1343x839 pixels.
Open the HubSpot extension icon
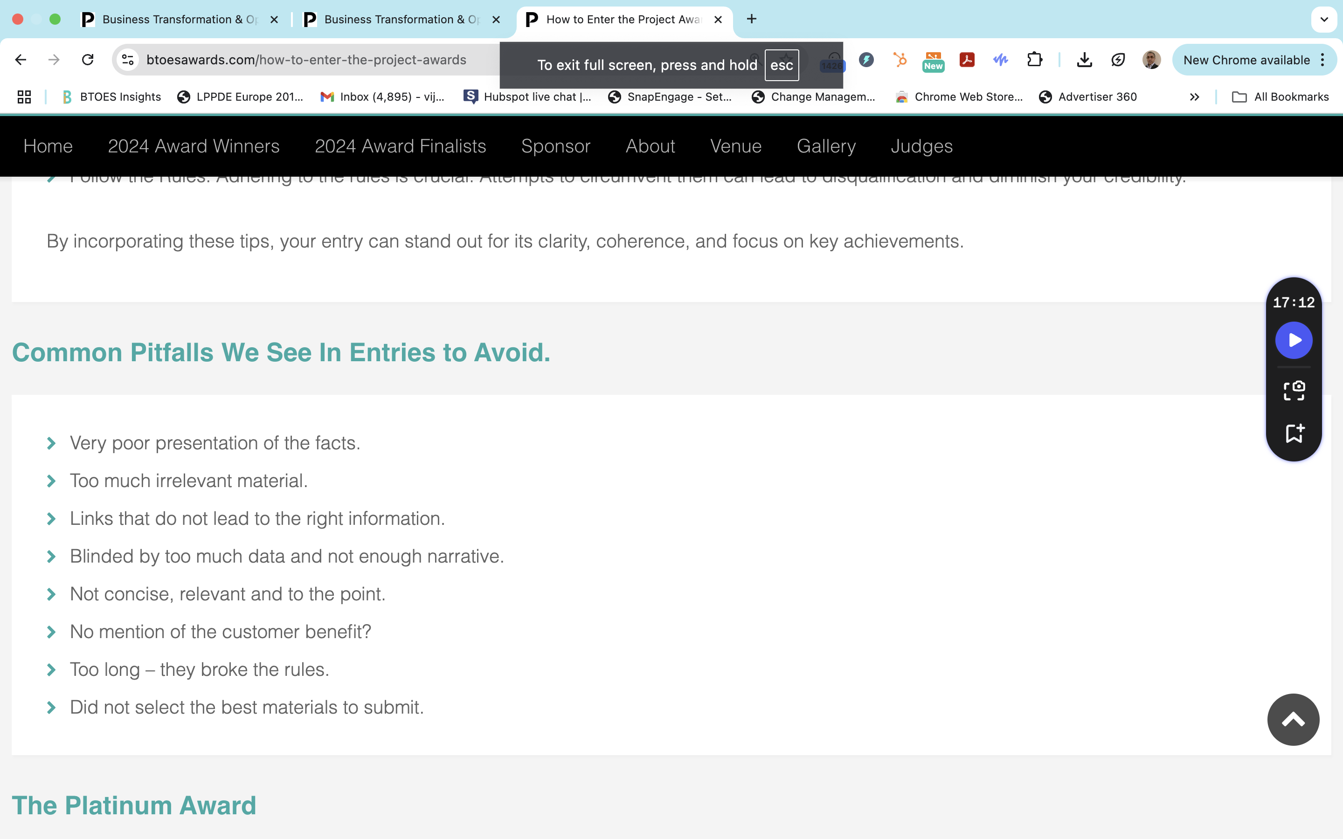coord(900,60)
